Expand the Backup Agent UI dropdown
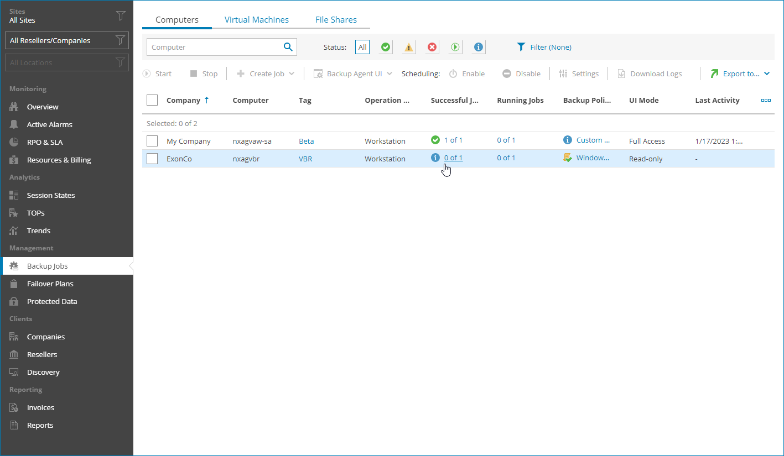 click(390, 73)
